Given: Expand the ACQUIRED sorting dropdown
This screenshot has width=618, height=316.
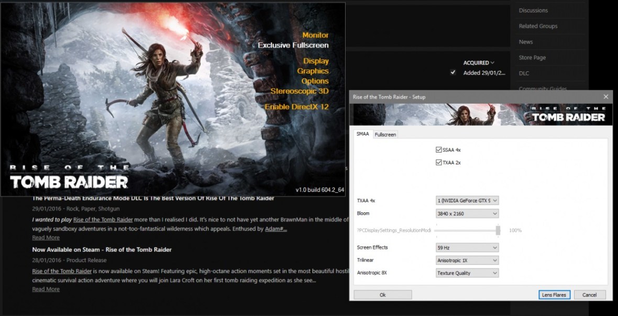Looking at the screenshot, I should (478, 62).
